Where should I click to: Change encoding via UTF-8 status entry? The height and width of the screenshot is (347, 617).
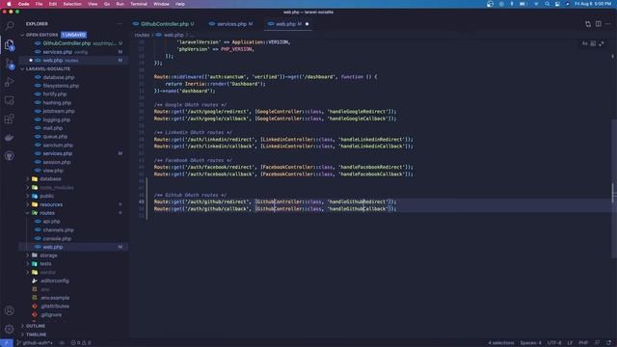pos(554,343)
